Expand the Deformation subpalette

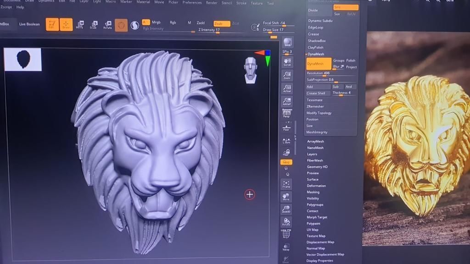(316, 186)
